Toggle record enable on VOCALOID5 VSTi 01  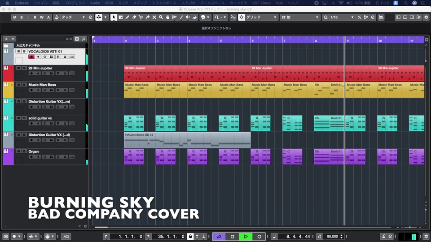click(x=31, y=57)
